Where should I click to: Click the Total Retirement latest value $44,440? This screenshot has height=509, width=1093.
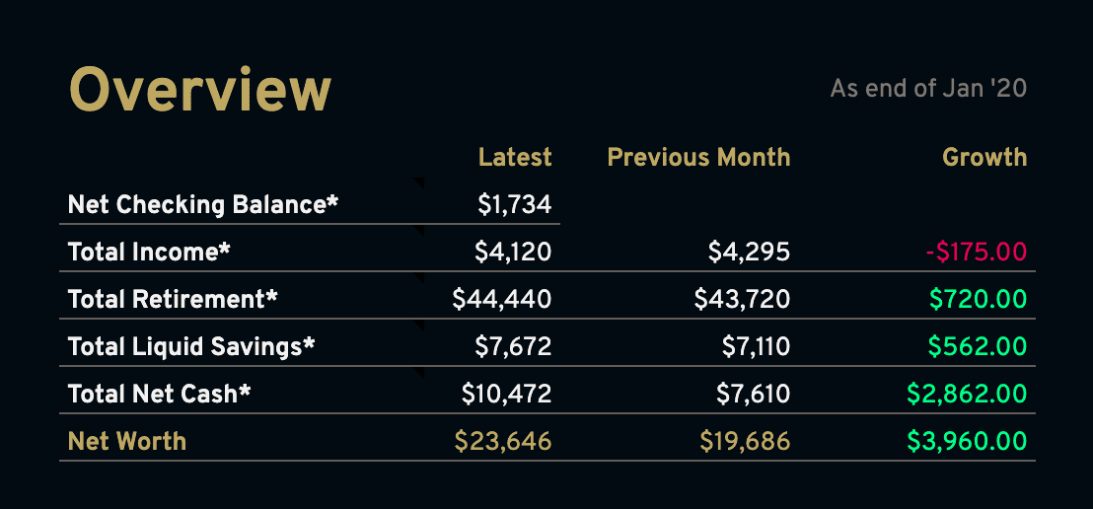coord(501,299)
